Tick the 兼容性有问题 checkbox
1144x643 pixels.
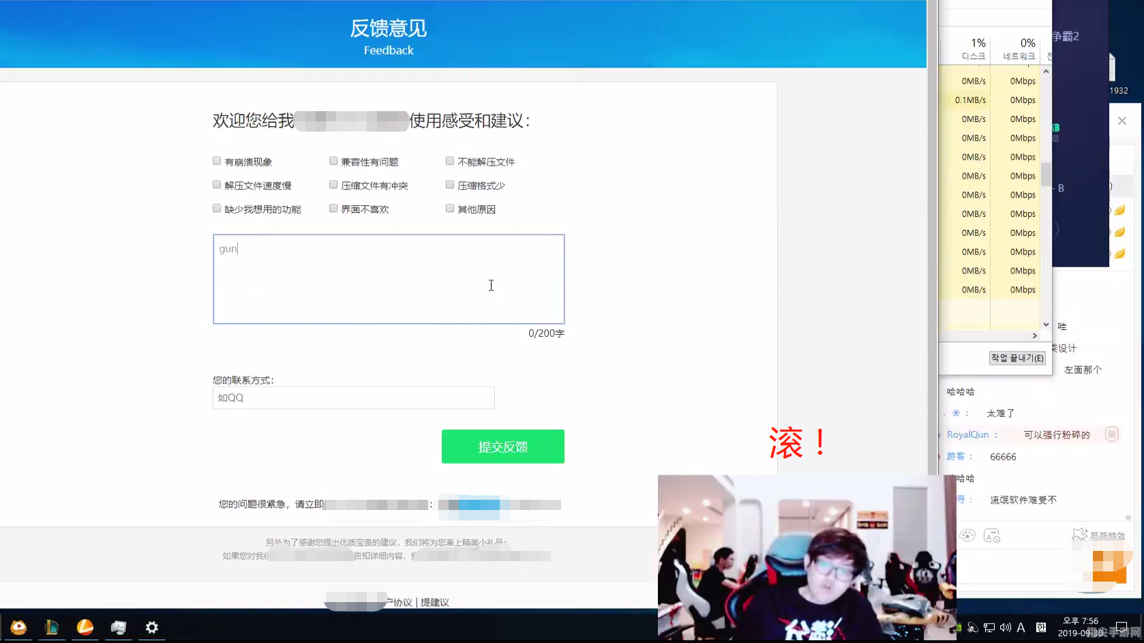(x=333, y=161)
